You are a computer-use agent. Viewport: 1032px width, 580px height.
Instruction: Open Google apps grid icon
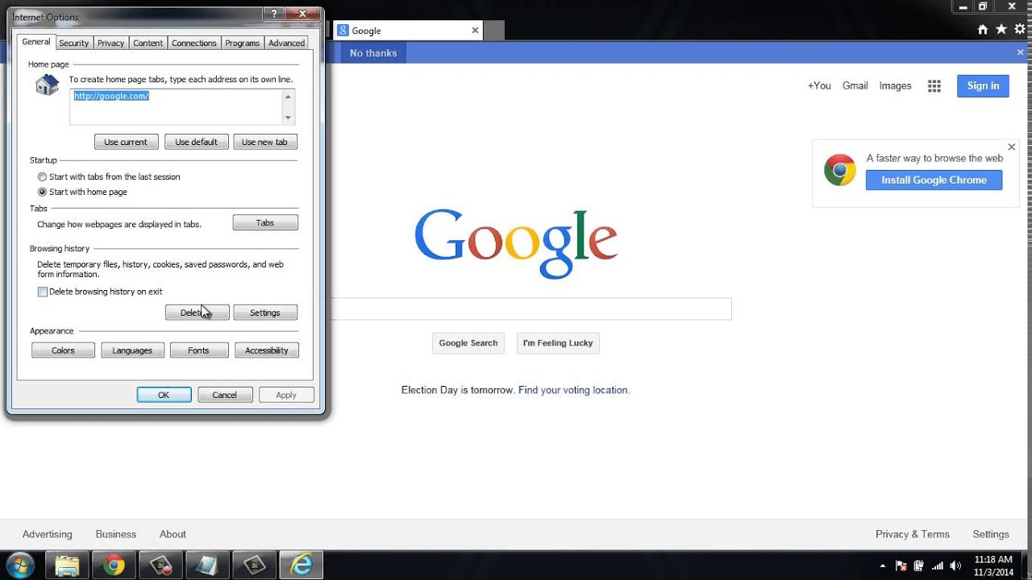pyautogui.click(x=934, y=86)
